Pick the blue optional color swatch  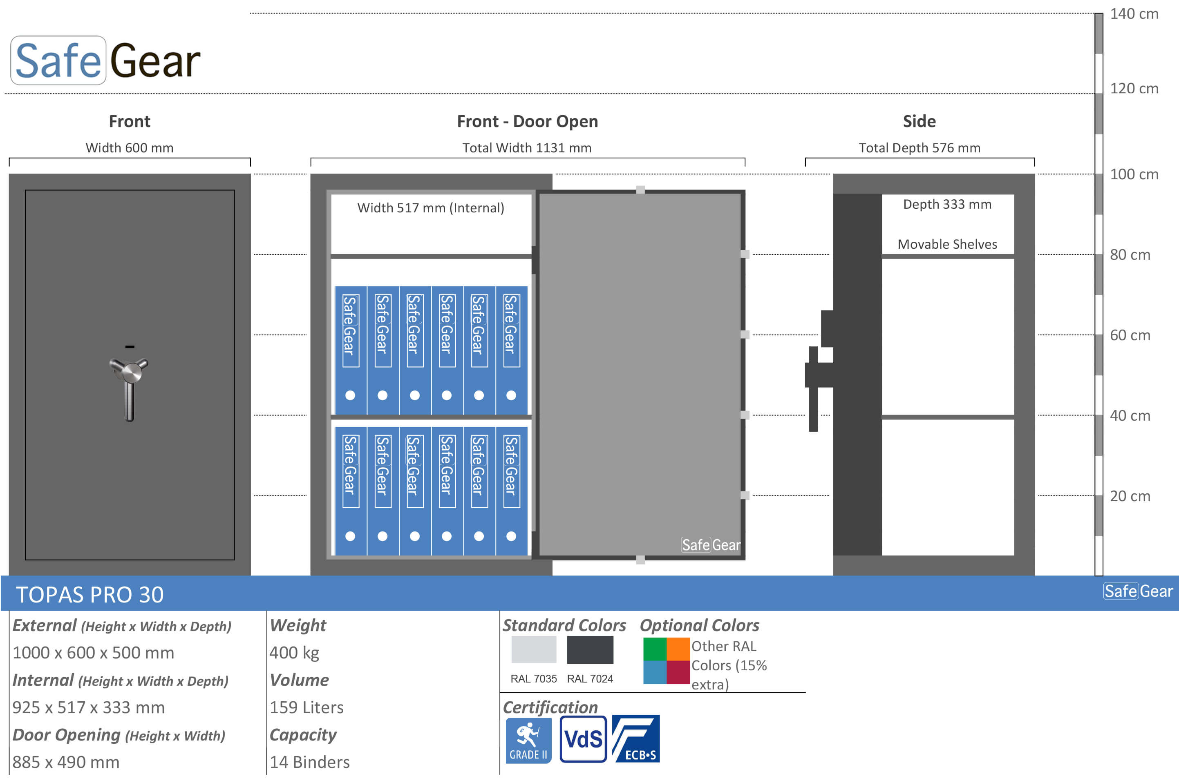[x=655, y=672]
